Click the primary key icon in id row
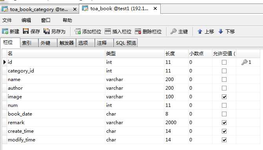263x150 pixels. (244, 62)
